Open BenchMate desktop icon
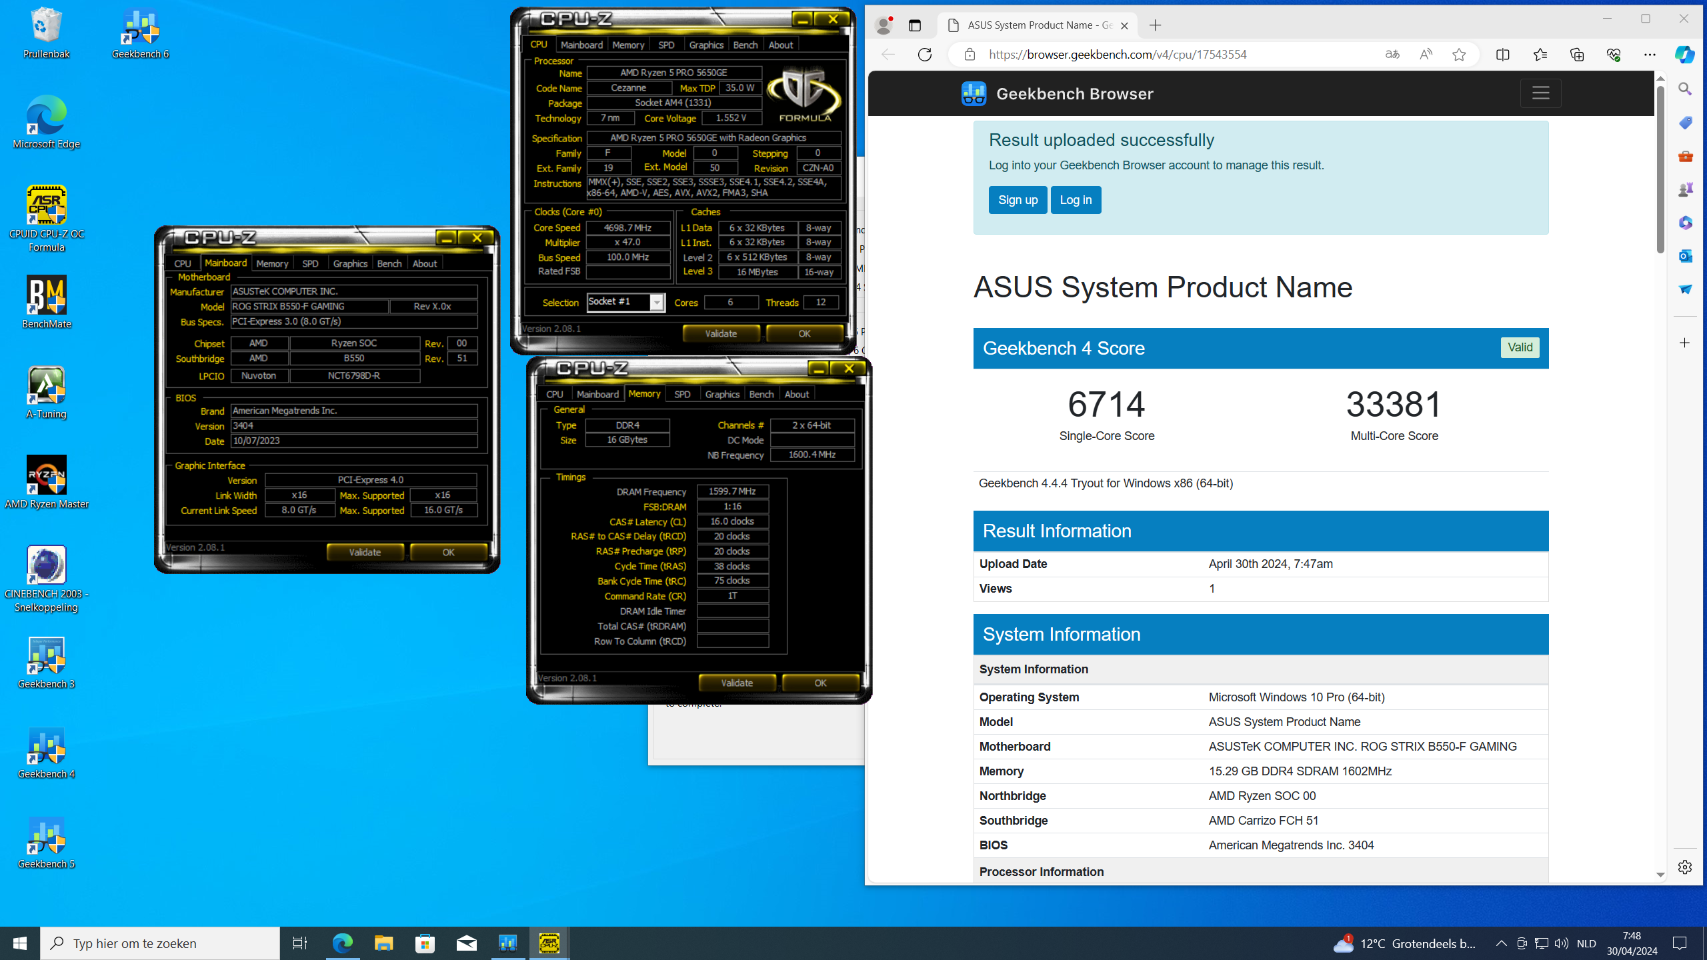 click(x=46, y=303)
